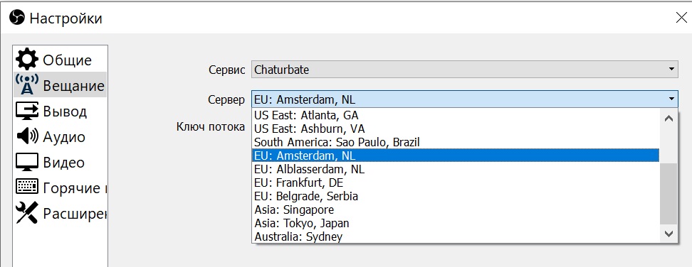Open the Расширенные settings section
Screen dimensions: 692x267
point(61,213)
